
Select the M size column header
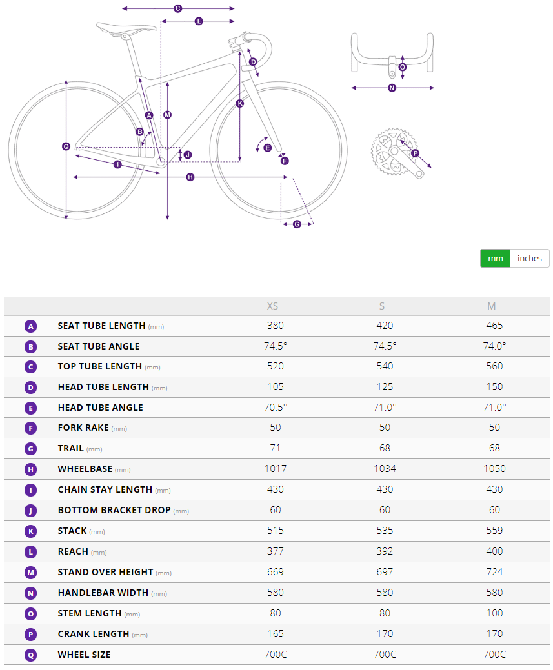coord(492,306)
